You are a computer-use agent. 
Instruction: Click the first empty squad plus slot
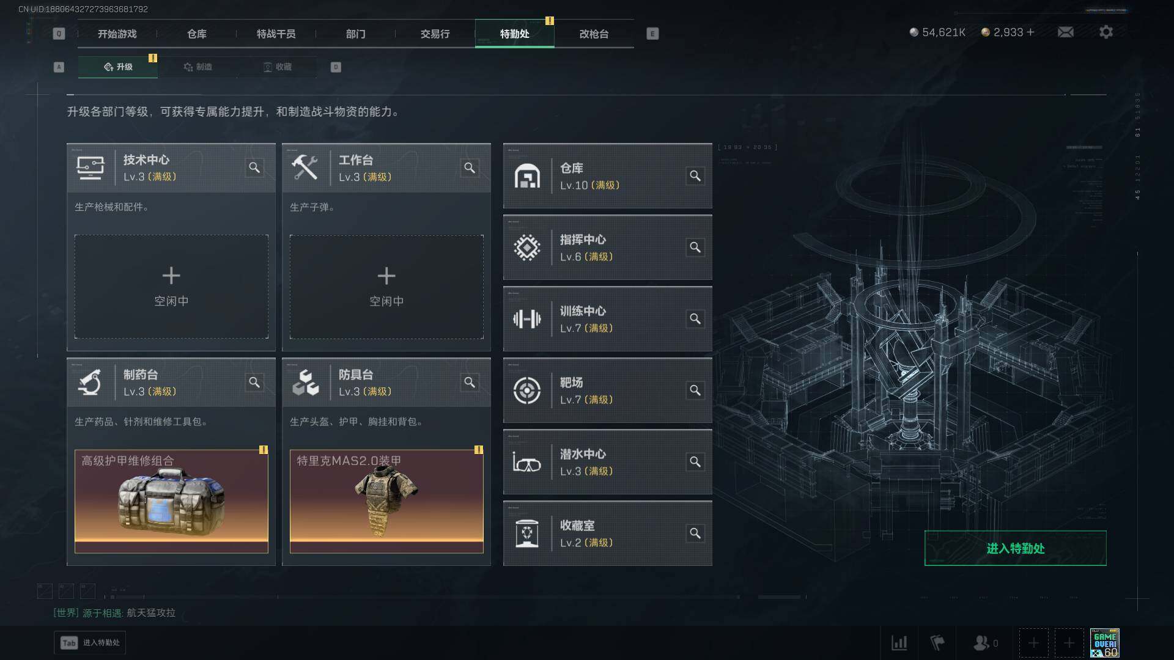pos(1033,643)
